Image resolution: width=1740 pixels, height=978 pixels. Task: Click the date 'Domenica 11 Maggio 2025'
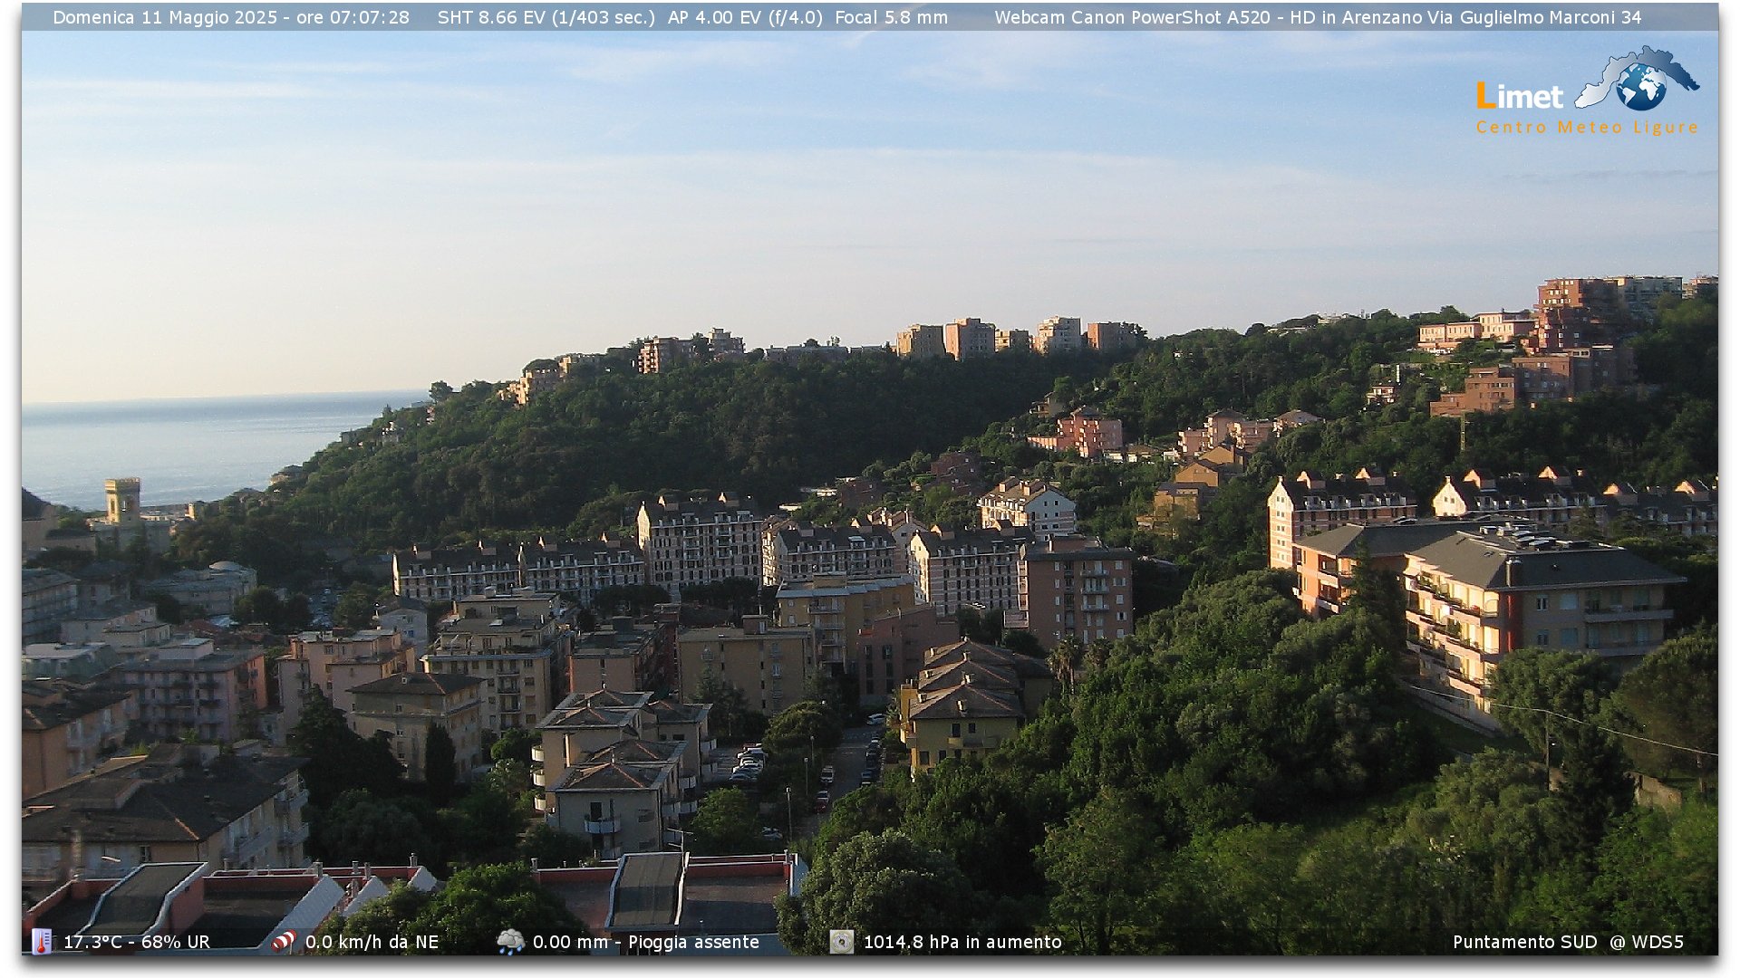[165, 17]
